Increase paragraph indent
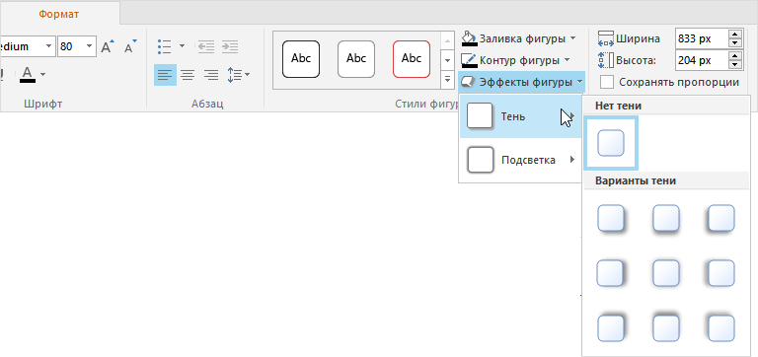758x357 pixels. click(230, 46)
